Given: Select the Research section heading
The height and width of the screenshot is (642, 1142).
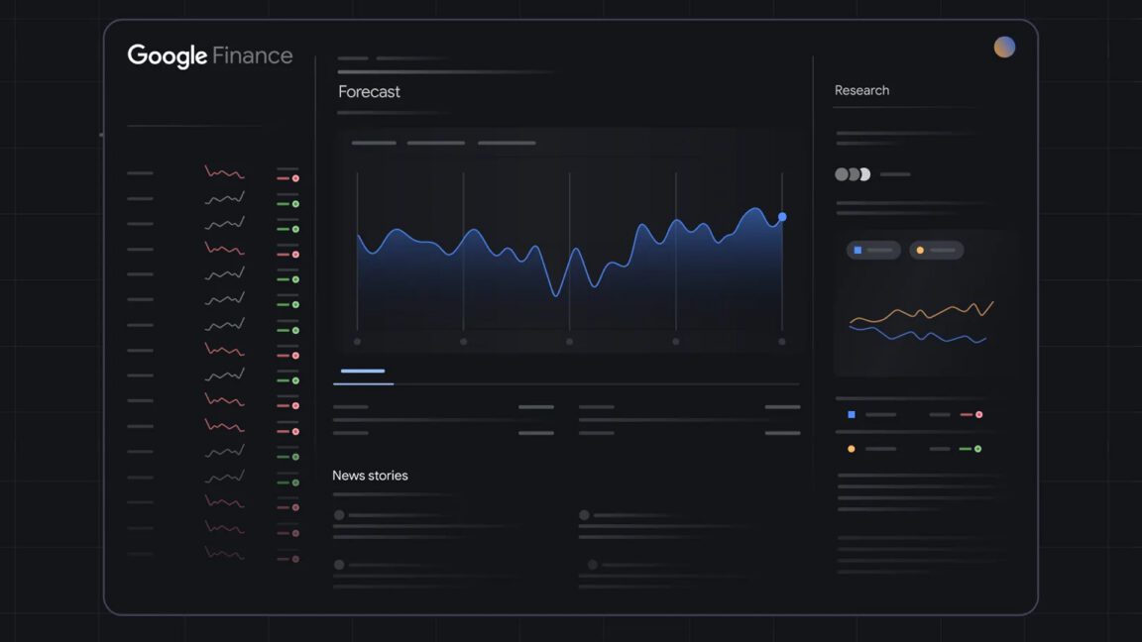Looking at the screenshot, I should [x=861, y=89].
